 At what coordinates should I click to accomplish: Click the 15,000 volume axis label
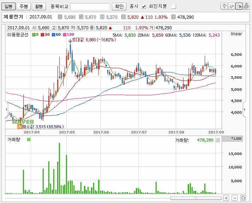tap(235, 154)
